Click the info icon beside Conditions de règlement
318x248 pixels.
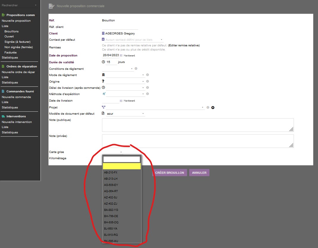click(x=136, y=68)
